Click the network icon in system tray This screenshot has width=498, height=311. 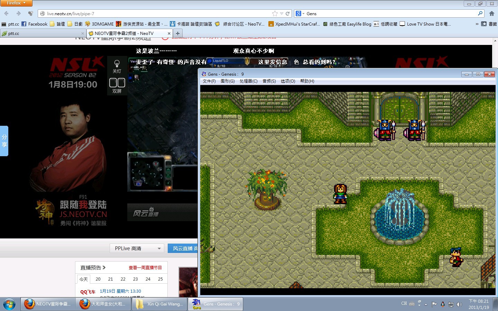coord(451,304)
